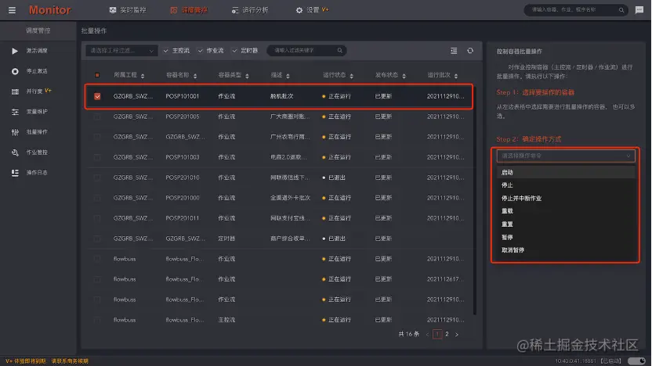Open 操作日志 via its sidebar icon
Image resolution: width=652 pixels, height=366 pixels.
[15, 173]
